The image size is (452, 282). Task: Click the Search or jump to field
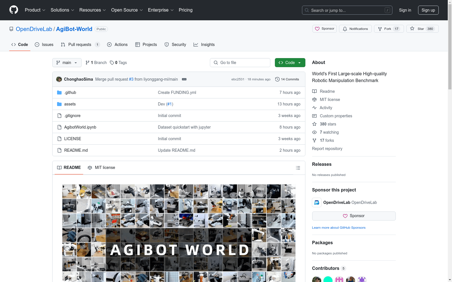(x=347, y=10)
